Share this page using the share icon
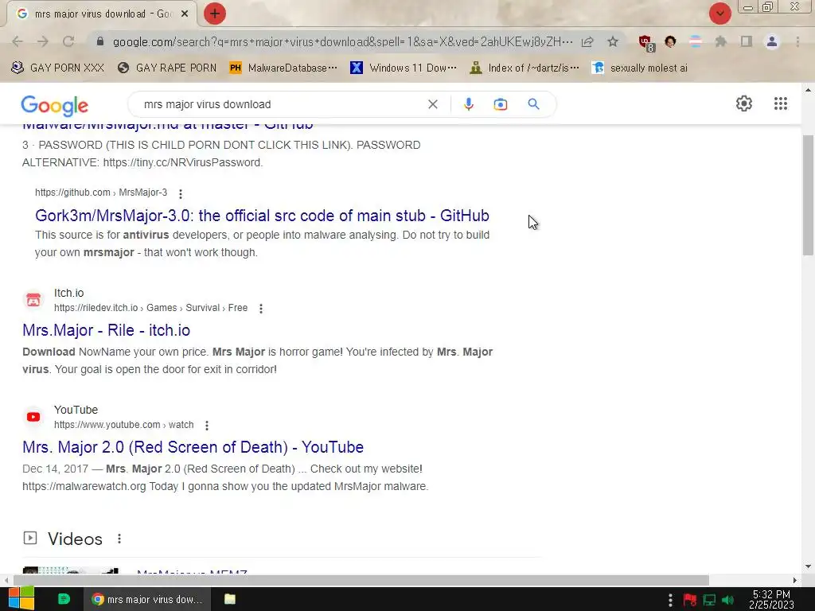Viewport: 815px width, 611px height. (x=587, y=41)
